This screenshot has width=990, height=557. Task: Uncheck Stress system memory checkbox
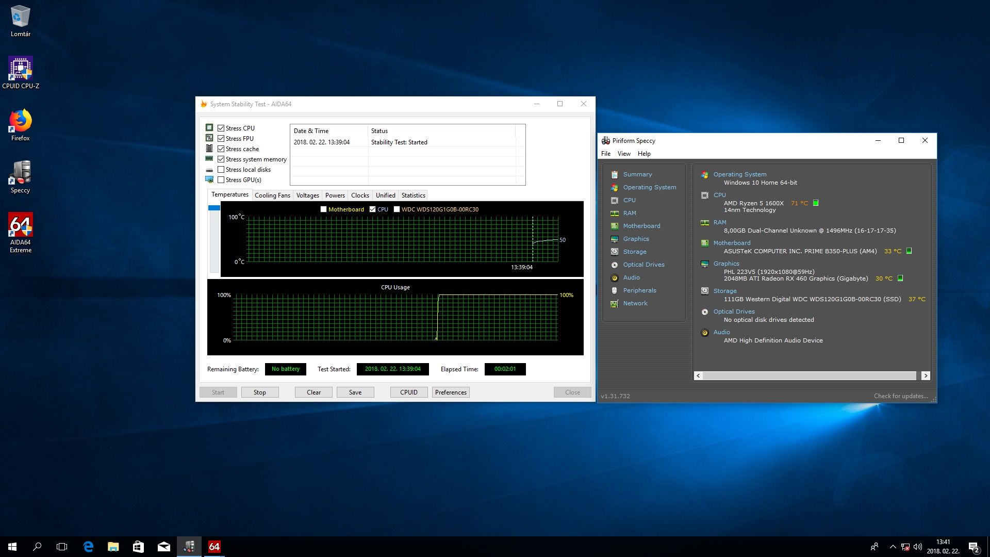[221, 159]
